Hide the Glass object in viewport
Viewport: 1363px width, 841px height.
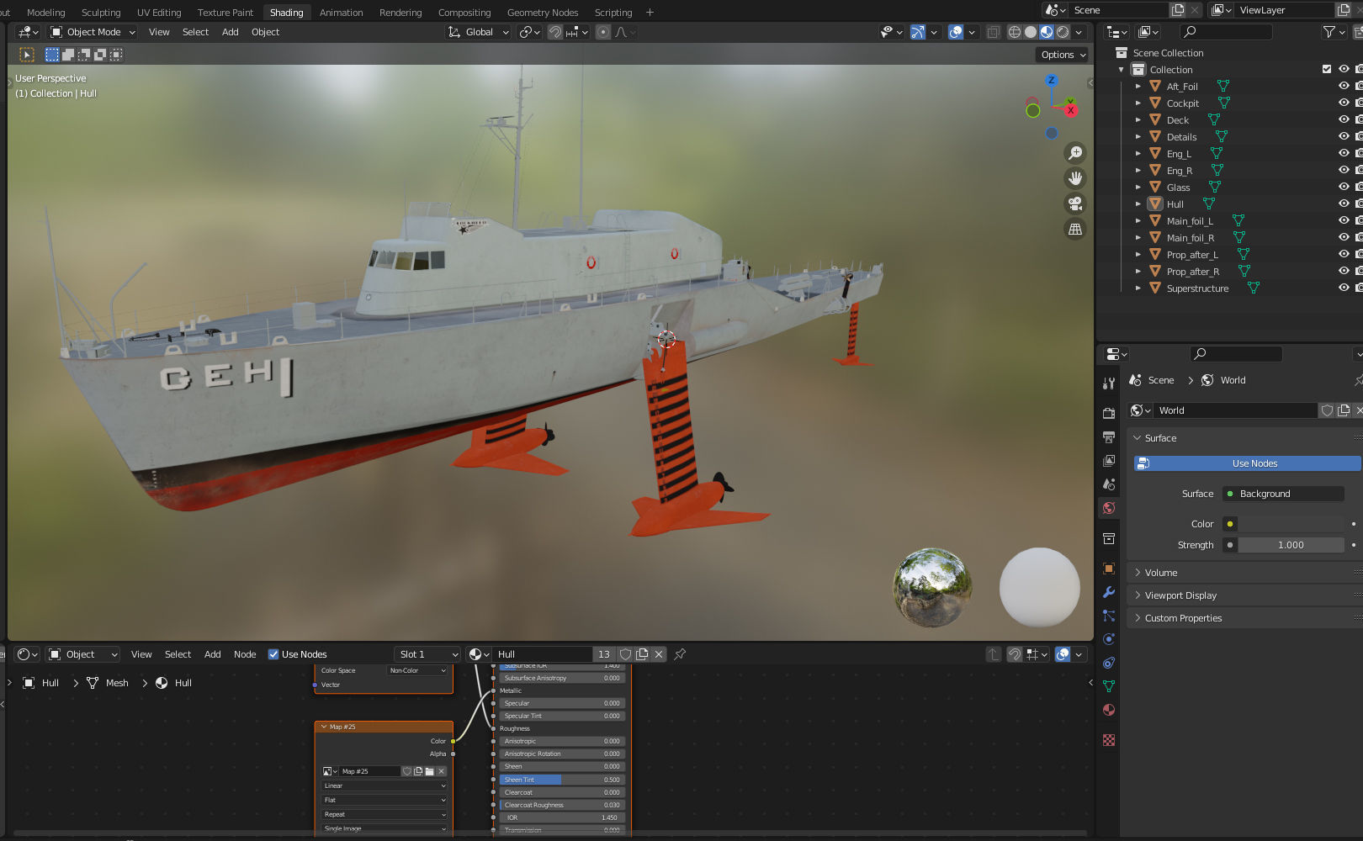tap(1344, 187)
